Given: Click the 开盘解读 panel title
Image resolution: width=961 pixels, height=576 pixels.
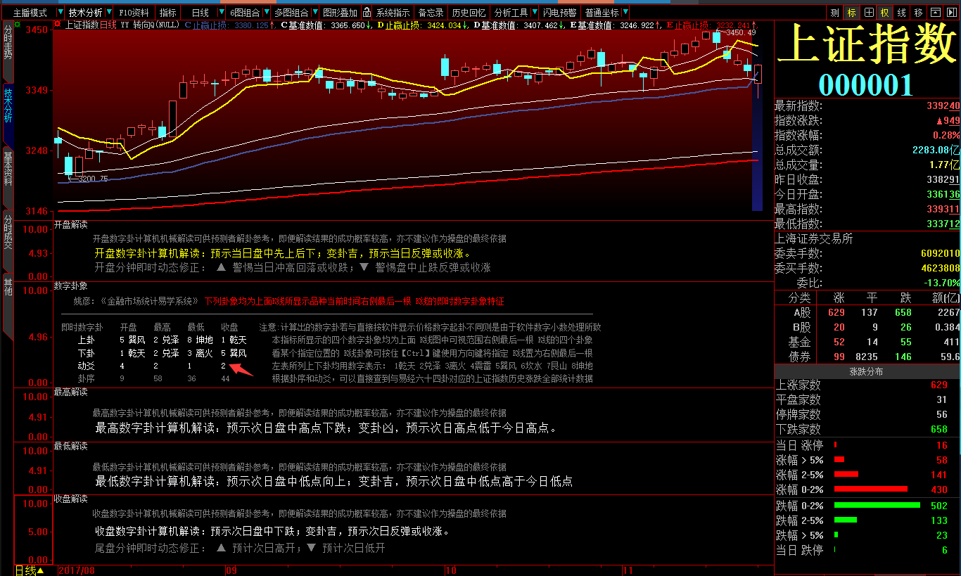Looking at the screenshot, I should [x=71, y=225].
